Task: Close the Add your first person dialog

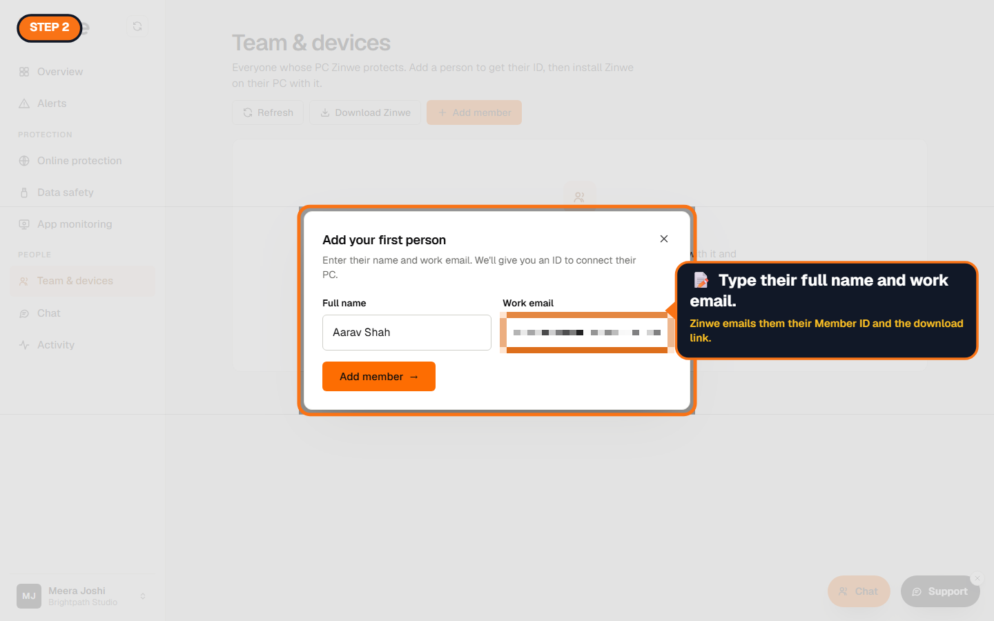Action: click(x=664, y=239)
